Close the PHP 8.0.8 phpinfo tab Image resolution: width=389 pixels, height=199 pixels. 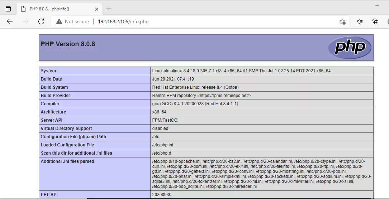point(96,9)
